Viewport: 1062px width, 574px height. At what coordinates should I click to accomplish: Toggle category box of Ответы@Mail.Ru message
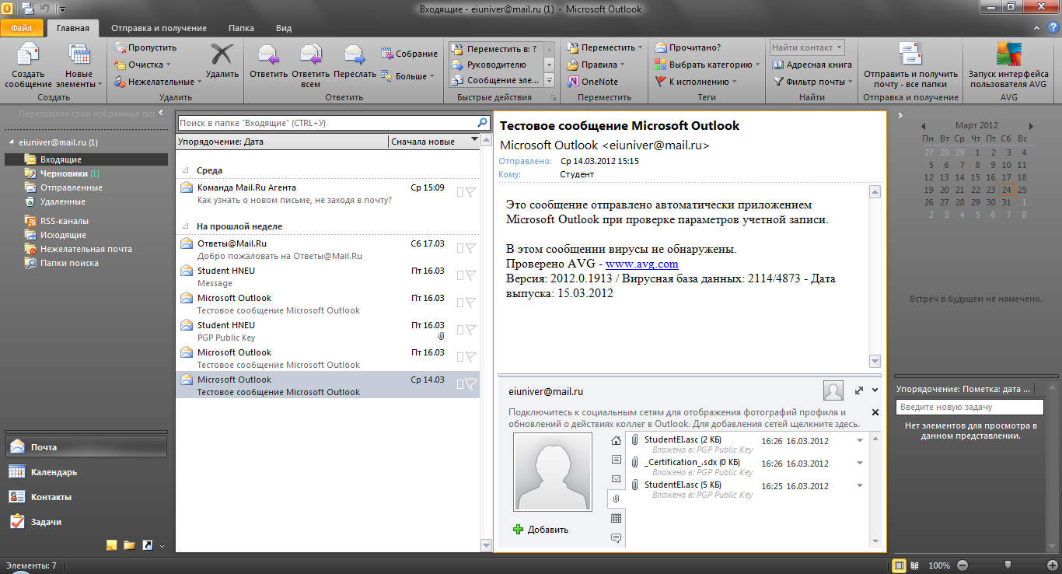[459, 248]
